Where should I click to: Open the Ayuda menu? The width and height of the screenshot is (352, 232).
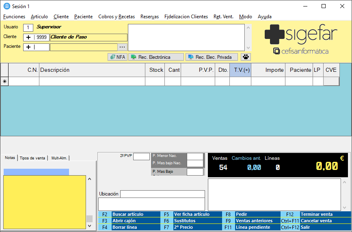265,17
